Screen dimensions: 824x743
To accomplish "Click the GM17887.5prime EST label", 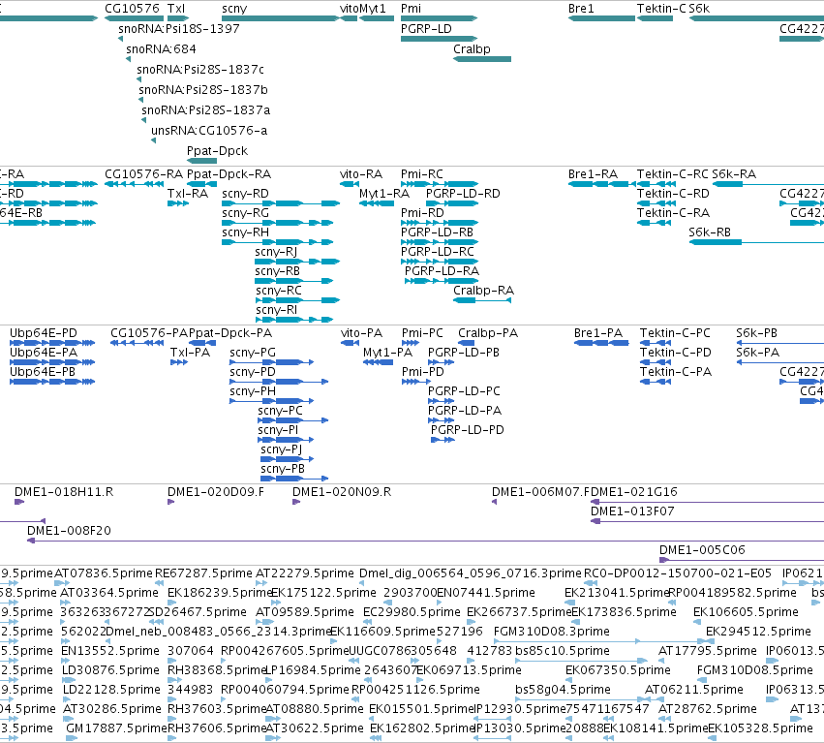I will [x=116, y=729].
